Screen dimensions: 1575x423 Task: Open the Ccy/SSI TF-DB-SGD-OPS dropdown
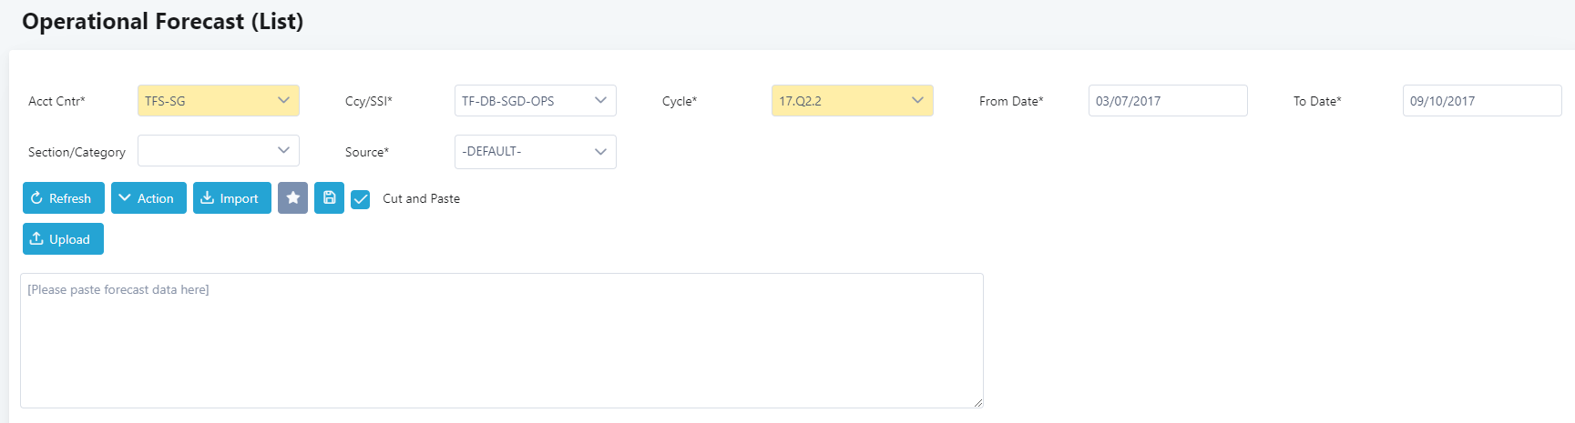[536, 101]
